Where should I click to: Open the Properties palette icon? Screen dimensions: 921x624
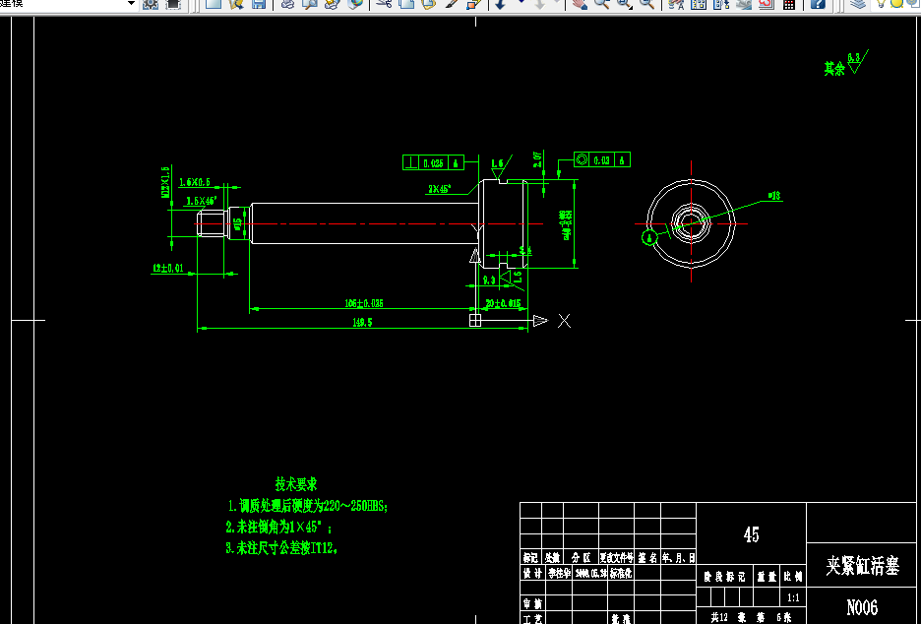coord(676,4)
